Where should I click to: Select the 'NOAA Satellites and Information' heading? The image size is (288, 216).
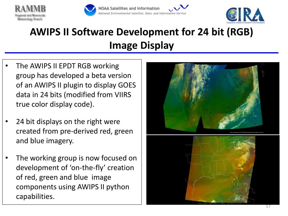point(129,8)
